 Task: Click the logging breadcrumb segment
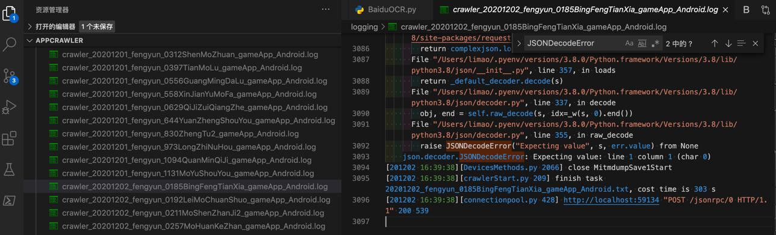tap(364, 26)
